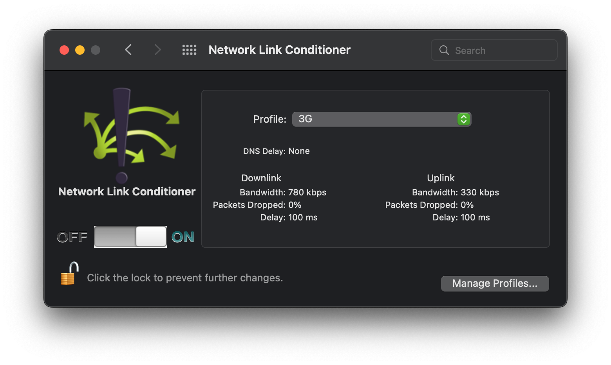Focus the Search field
The width and height of the screenshot is (611, 365).
[x=494, y=50]
